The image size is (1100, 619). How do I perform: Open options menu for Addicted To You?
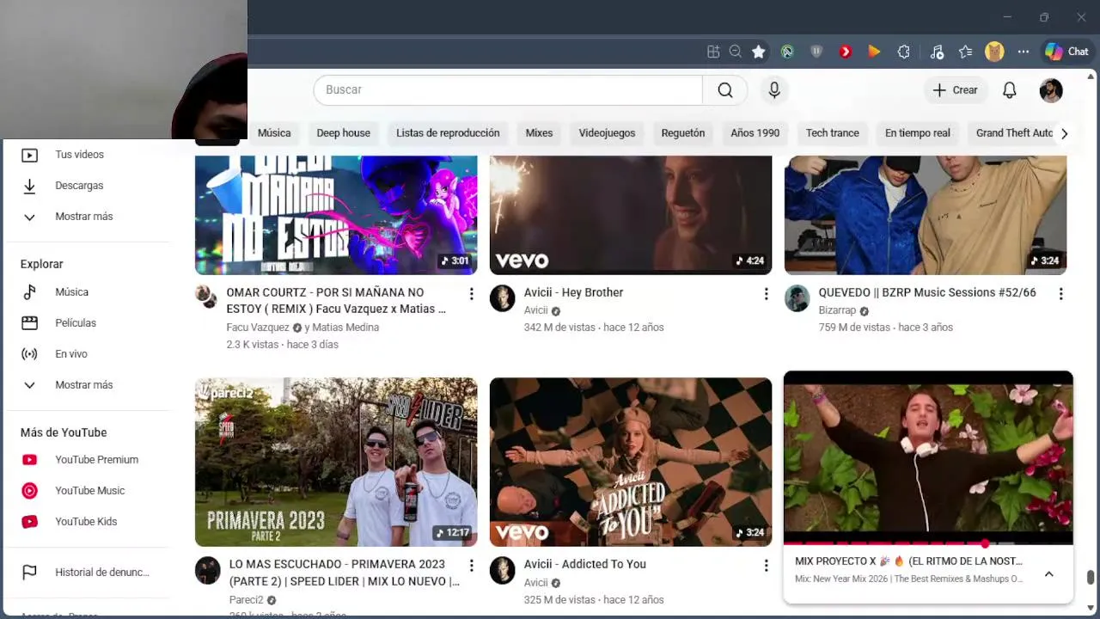click(x=766, y=566)
